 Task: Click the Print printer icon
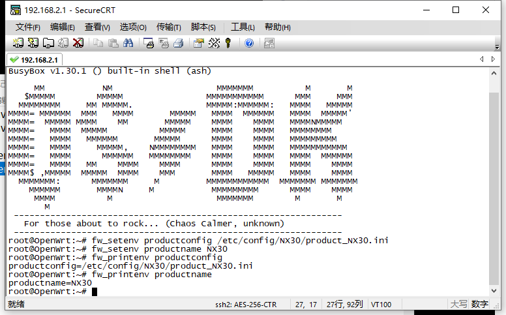[x=179, y=43]
